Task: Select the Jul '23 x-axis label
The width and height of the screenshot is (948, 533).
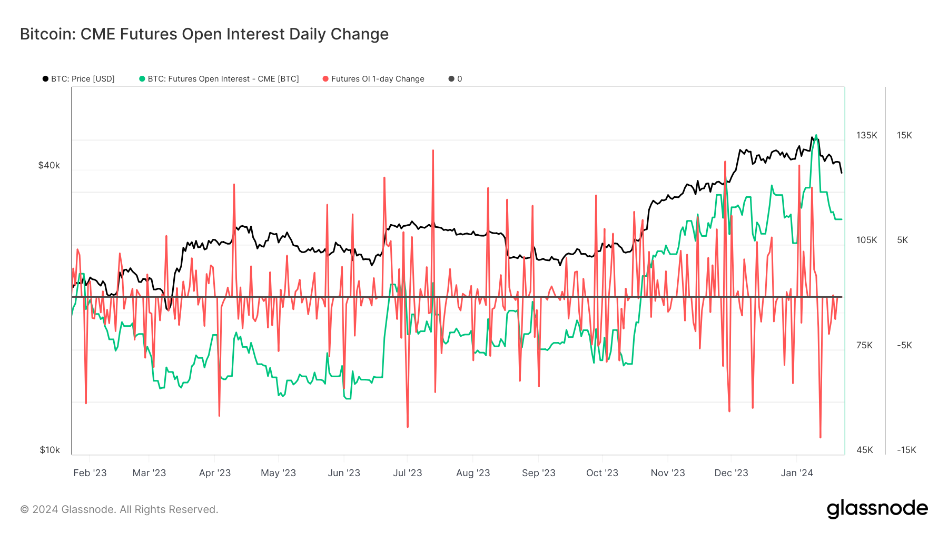Action: coord(408,473)
